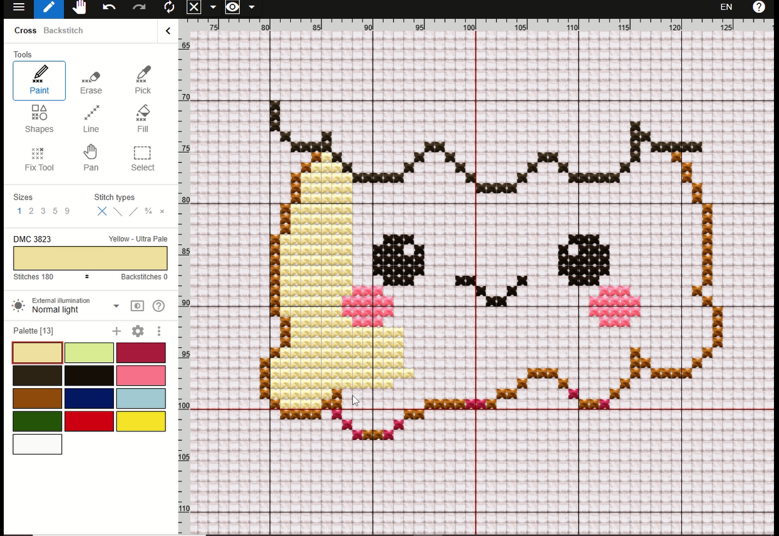Select the Shapes tool

39,119
